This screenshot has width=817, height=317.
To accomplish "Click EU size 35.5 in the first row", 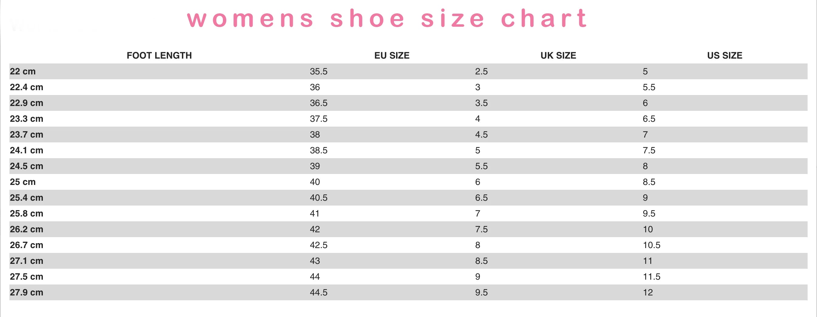I will tap(318, 71).
